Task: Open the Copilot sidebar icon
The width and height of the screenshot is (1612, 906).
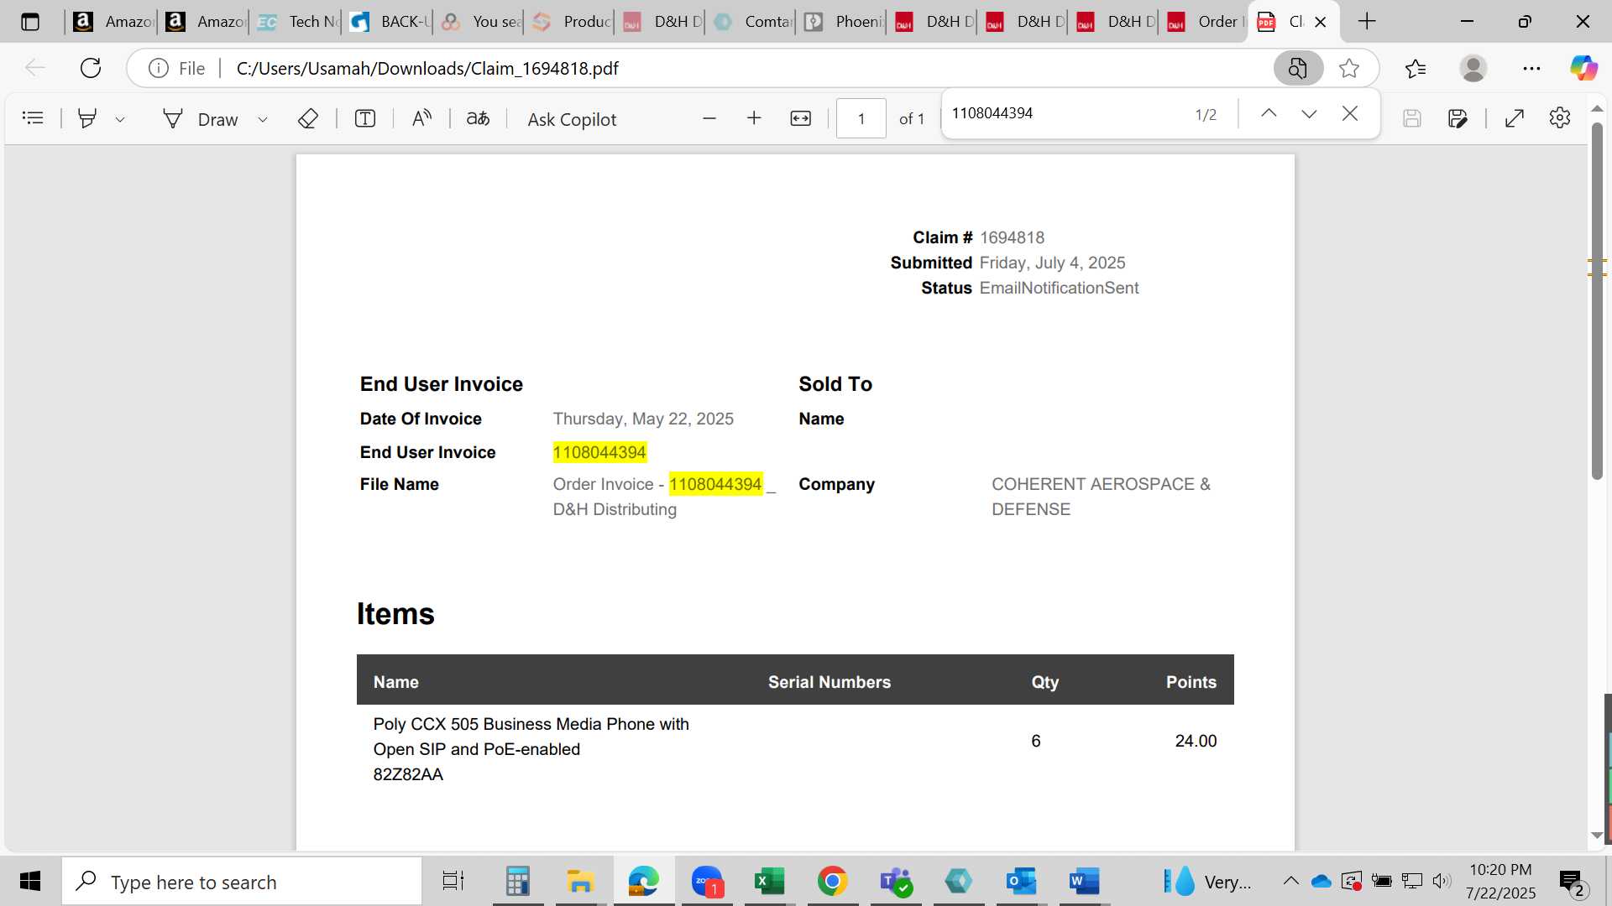Action: pyautogui.click(x=1584, y=68)
